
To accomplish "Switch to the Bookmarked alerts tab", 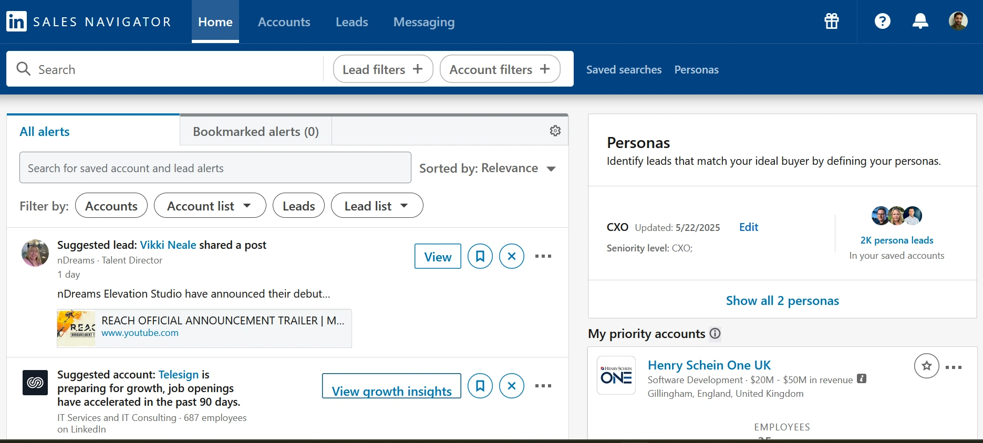I will click(x=256, y=131).
